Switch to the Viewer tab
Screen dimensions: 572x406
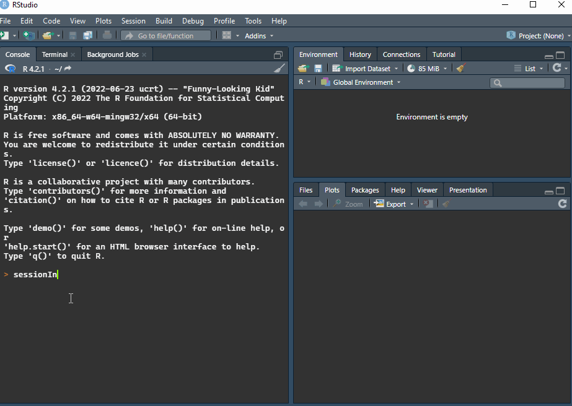[427, 190]
